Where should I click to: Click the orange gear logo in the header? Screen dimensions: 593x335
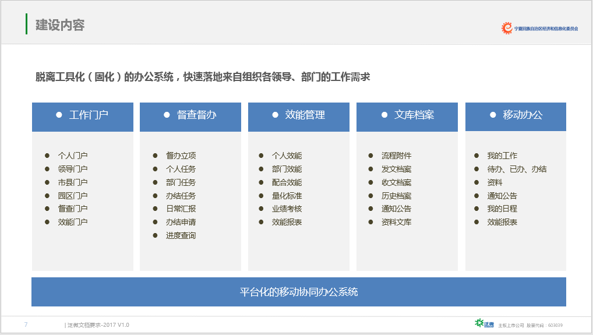pyautogui.click(x=507, y=28)
